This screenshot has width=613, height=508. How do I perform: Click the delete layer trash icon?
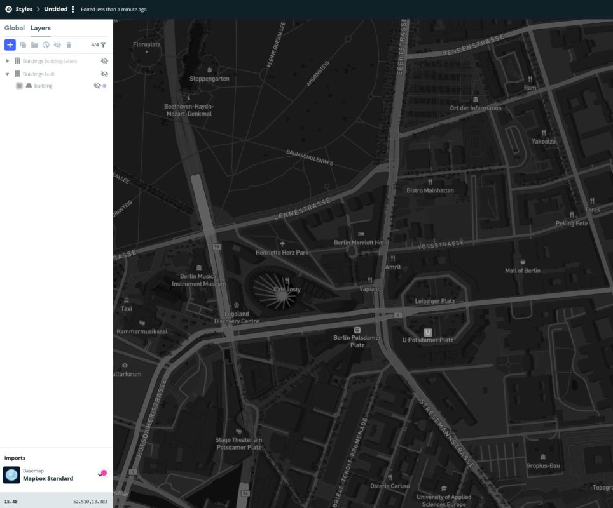[x=69, y=44]
